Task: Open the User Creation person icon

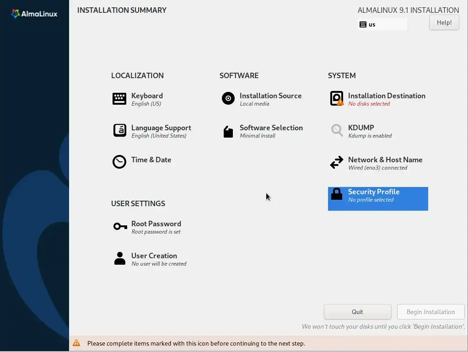Action: (120, 258)
